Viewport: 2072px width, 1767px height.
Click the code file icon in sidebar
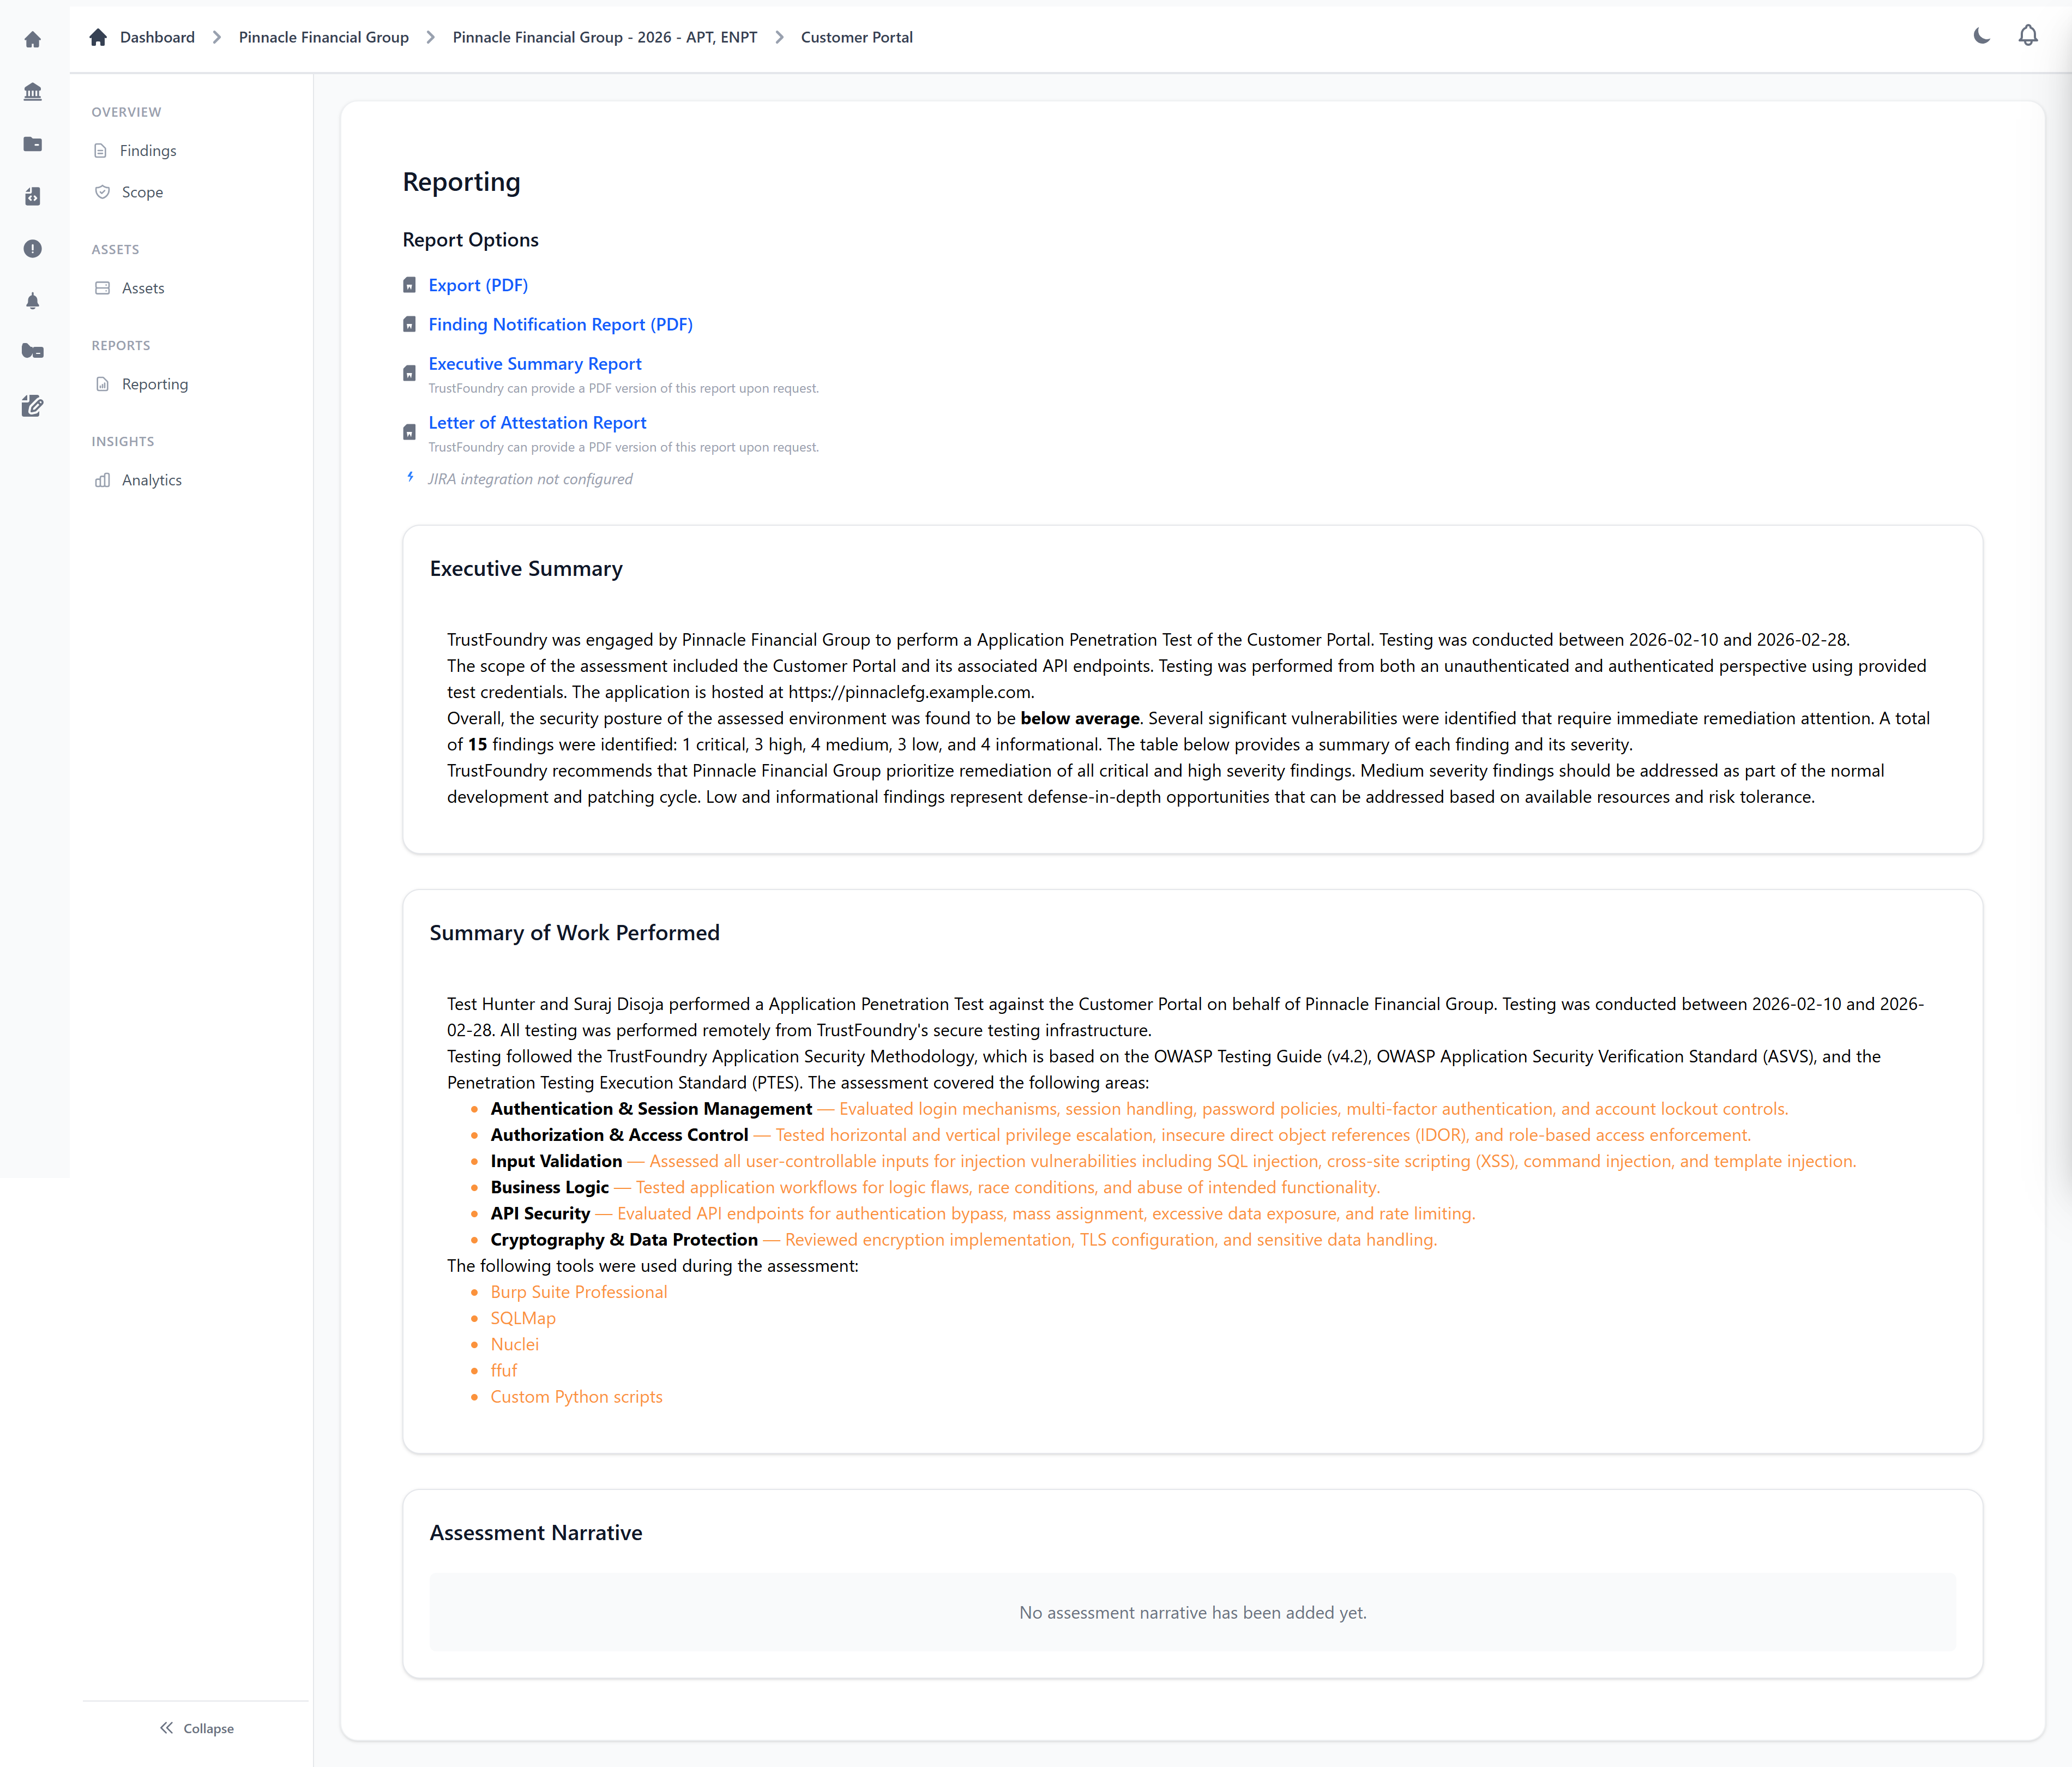(33, 197)
